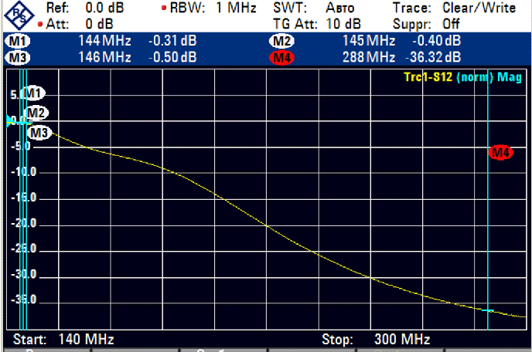Image resolution: width=532 pixels, height=352 pixels.
Task: Click the red M4 marker label on the graph
Action: coord(501,153)
